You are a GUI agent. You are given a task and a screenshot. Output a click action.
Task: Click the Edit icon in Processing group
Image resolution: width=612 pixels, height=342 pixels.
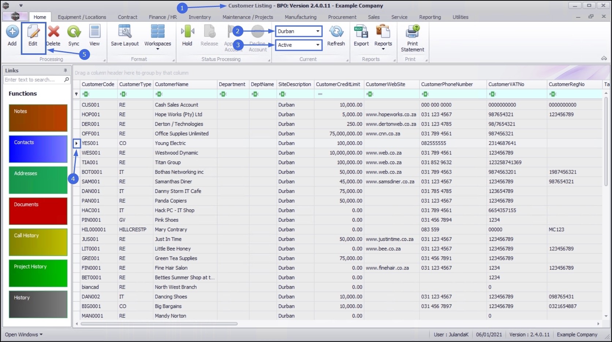click(x=33, y=32)
